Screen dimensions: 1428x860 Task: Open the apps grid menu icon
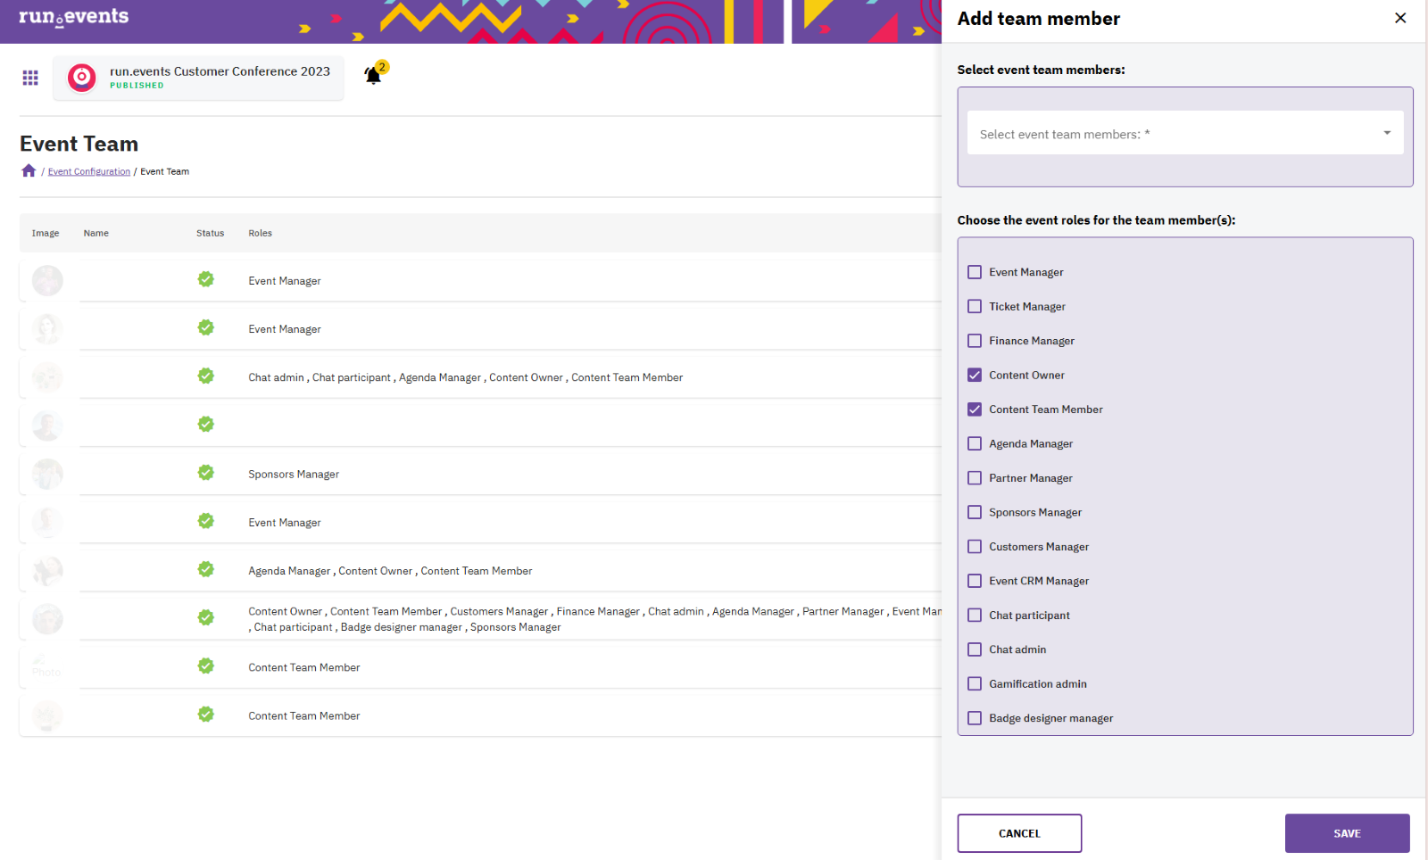pyautogui.click(x=30, y=78)
